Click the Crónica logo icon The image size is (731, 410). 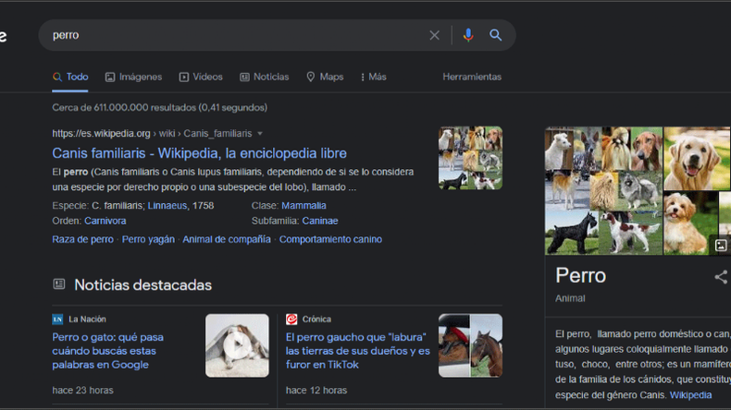291,320
